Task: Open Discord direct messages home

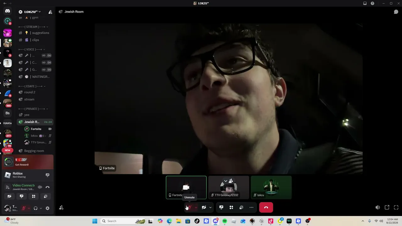Action: pyautogui.click(x=8, y=11)
